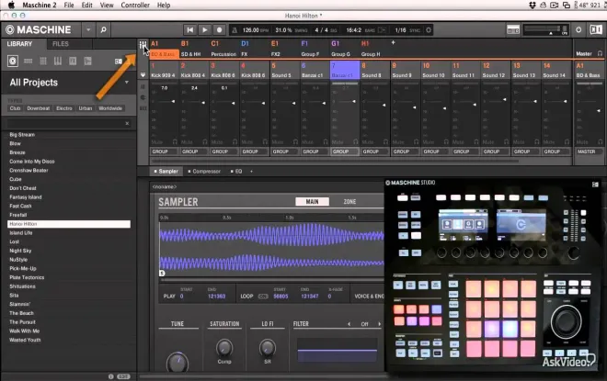
Task: Show IO section in mixer sidebar
Action: coord(143,87)
